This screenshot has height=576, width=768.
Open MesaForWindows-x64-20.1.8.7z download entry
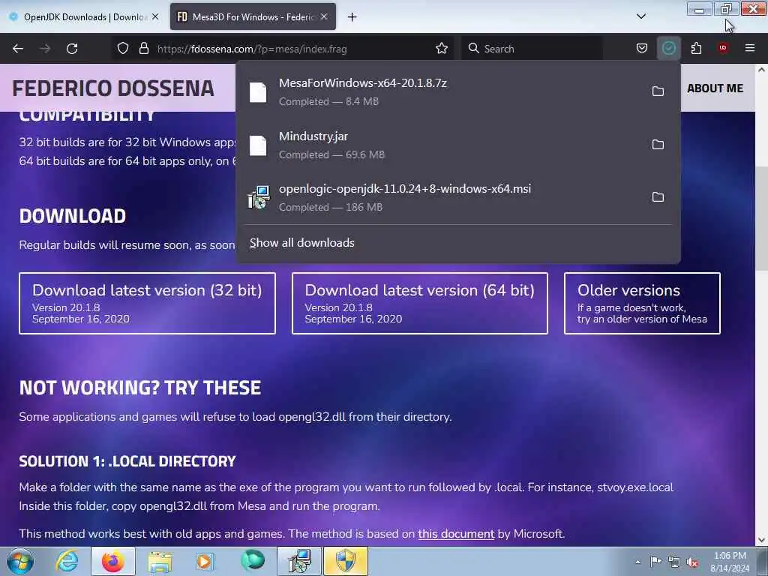coord(441,91)
